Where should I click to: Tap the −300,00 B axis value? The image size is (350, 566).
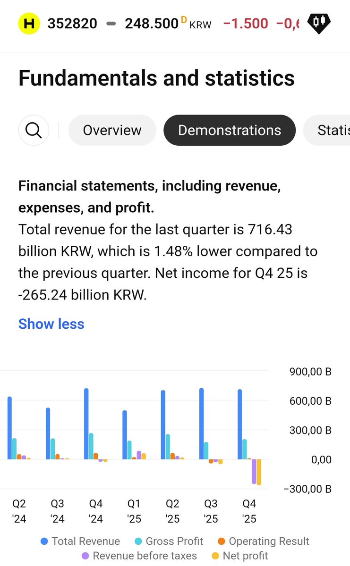click(307, 489)
